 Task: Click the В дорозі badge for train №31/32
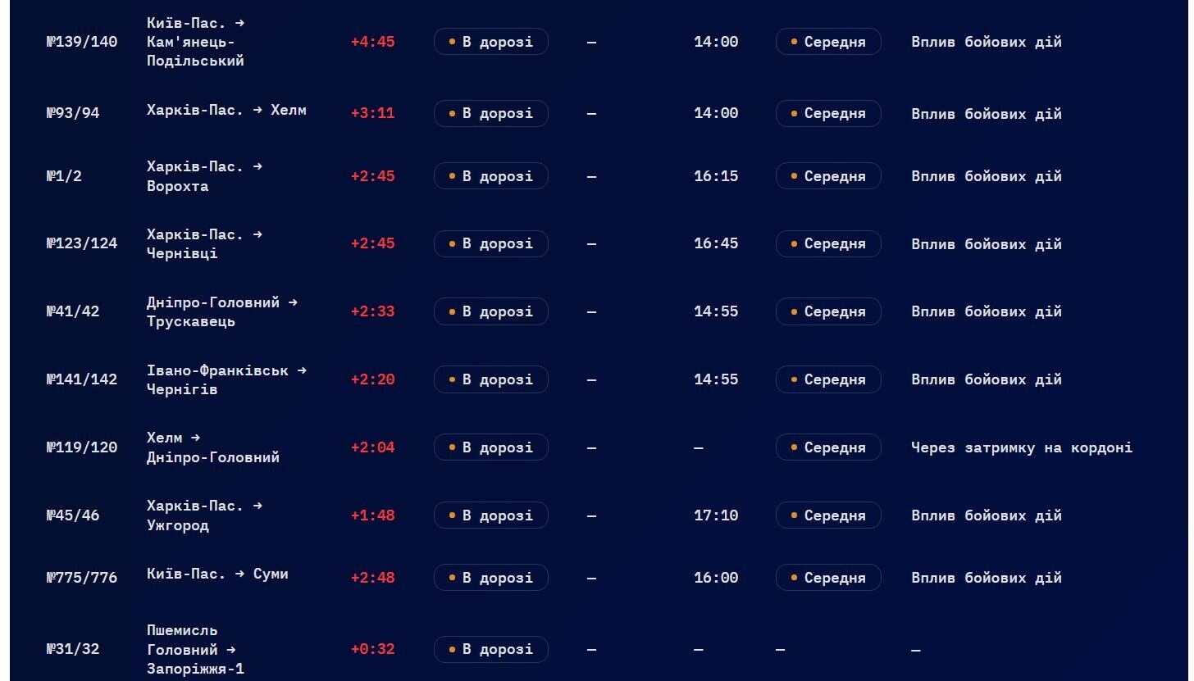click(x=490, y=650)
